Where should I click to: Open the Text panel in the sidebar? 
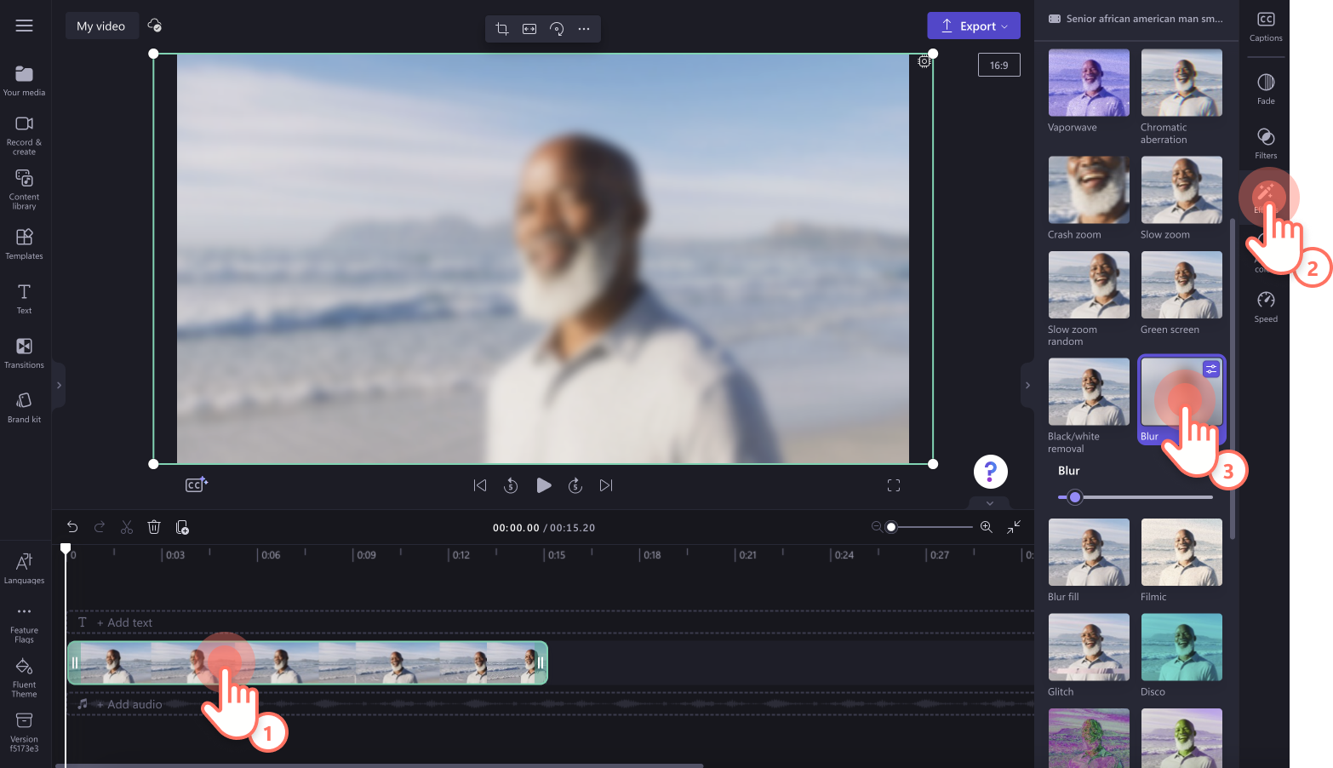(x=24, y=298)
